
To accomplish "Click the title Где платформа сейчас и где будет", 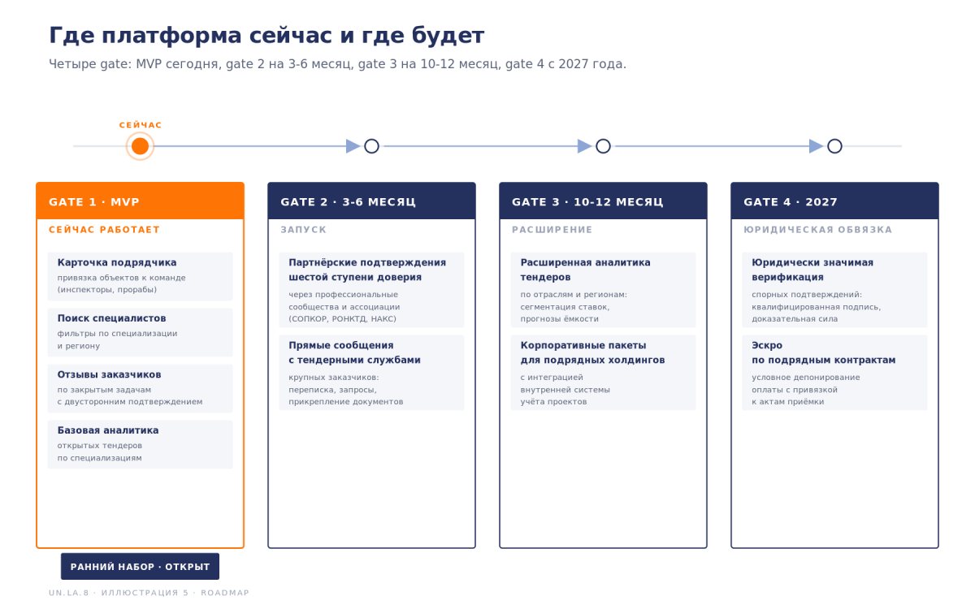I will click(266, 36).
